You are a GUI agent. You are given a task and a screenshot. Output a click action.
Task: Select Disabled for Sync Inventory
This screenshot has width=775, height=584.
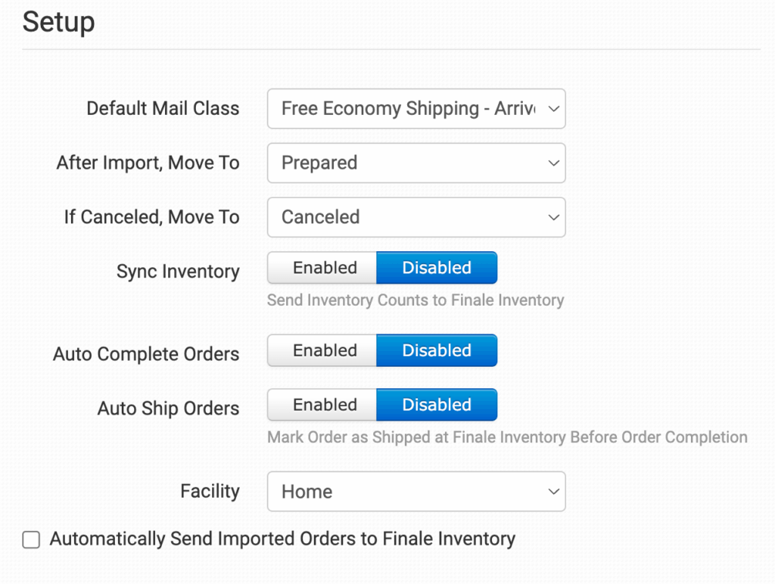coord(437,268)
